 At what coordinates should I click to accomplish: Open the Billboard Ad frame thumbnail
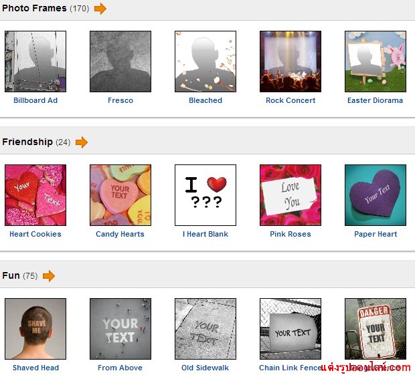pos(35,61)
